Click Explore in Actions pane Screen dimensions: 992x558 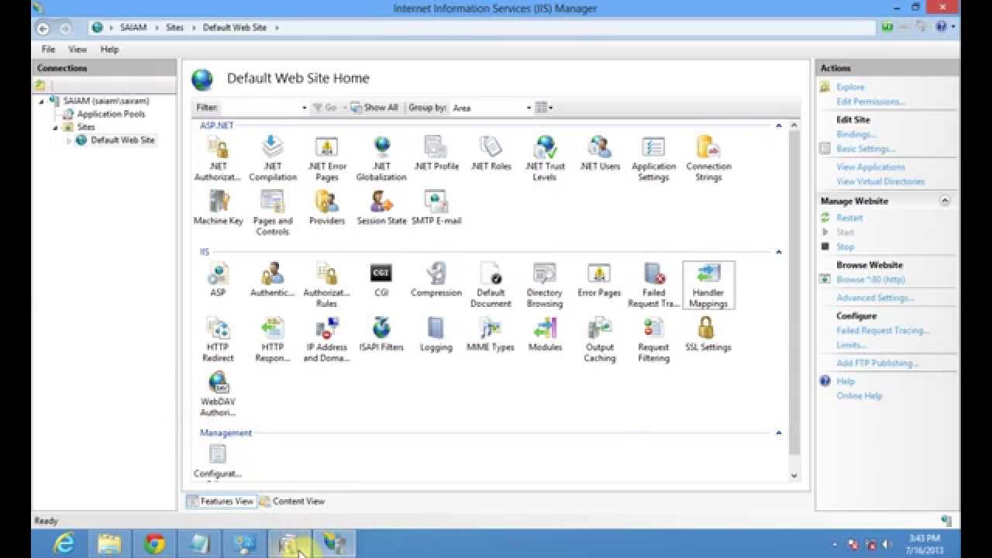pyautogui.click(x=850, y=87)
